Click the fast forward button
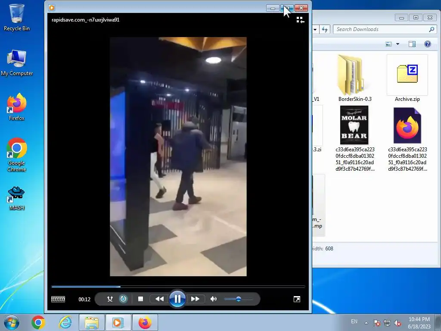 pyautogui.click(x=195, y=299)
